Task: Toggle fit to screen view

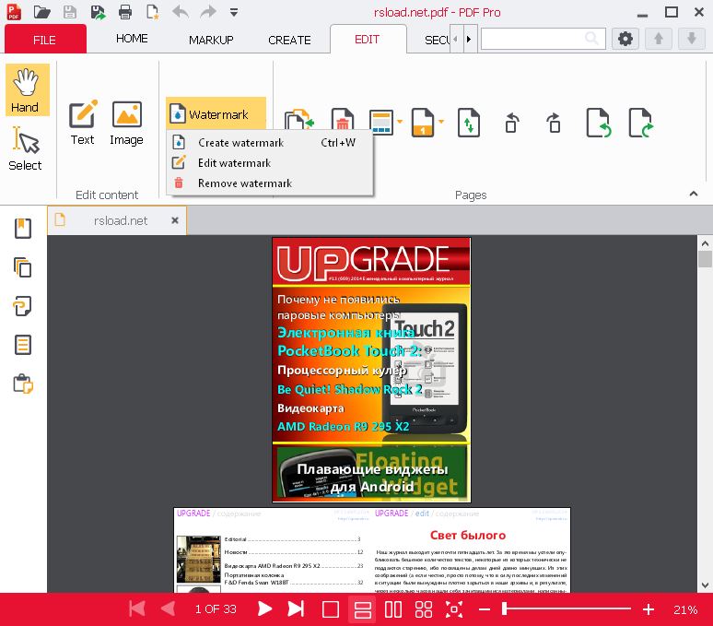Action: coord(454,609)
